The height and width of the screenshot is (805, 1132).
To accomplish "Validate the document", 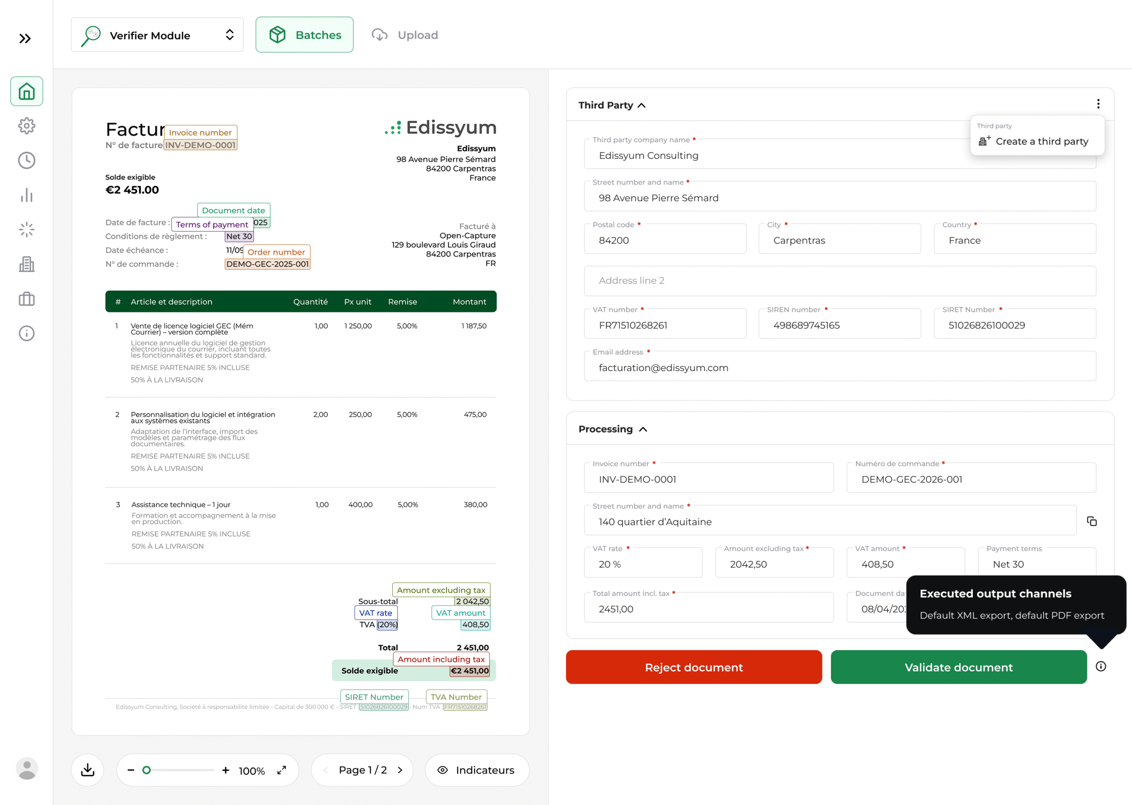I will 958,667.
